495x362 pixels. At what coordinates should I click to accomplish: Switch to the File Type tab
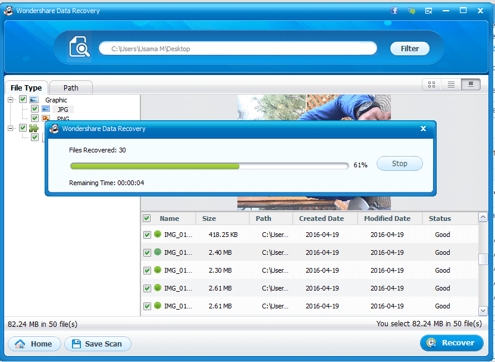pos(26,88)
